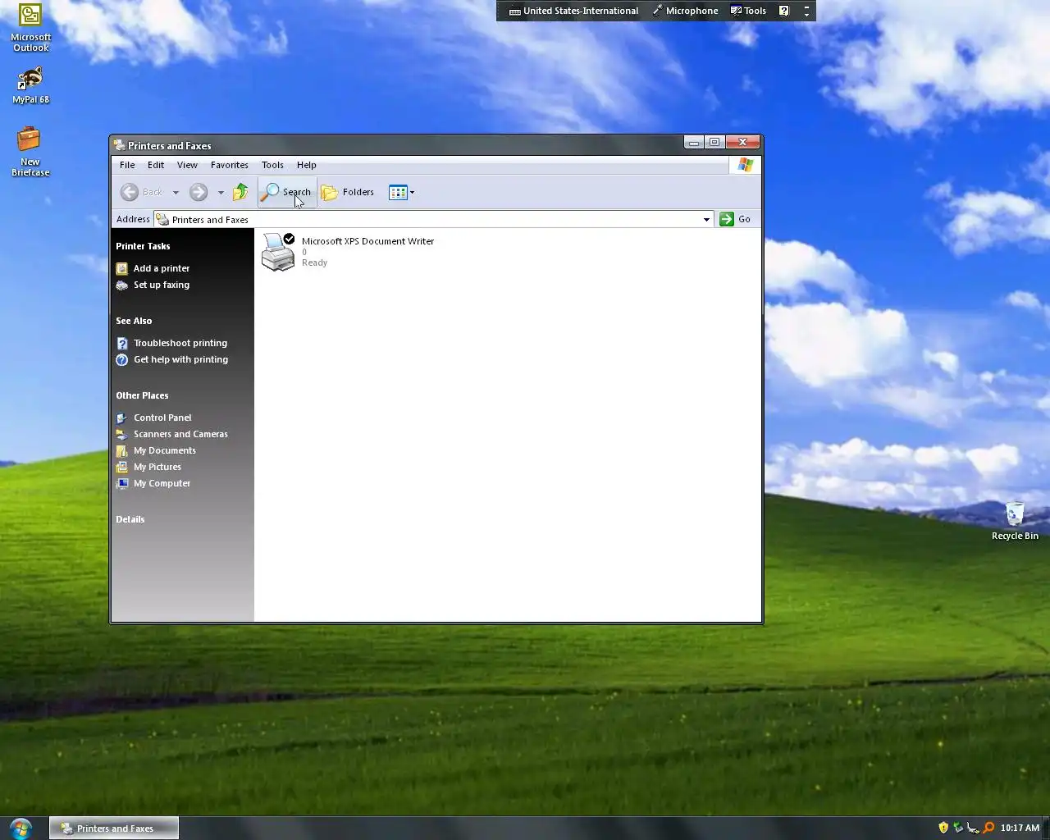Toggle the Folders pane button
The image size is (1050, 840).
pyautogui.click(x=348, y=192)
